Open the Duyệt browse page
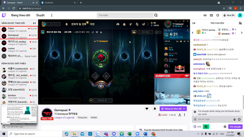Screen dimensions: 244x137 pos(40,15)
